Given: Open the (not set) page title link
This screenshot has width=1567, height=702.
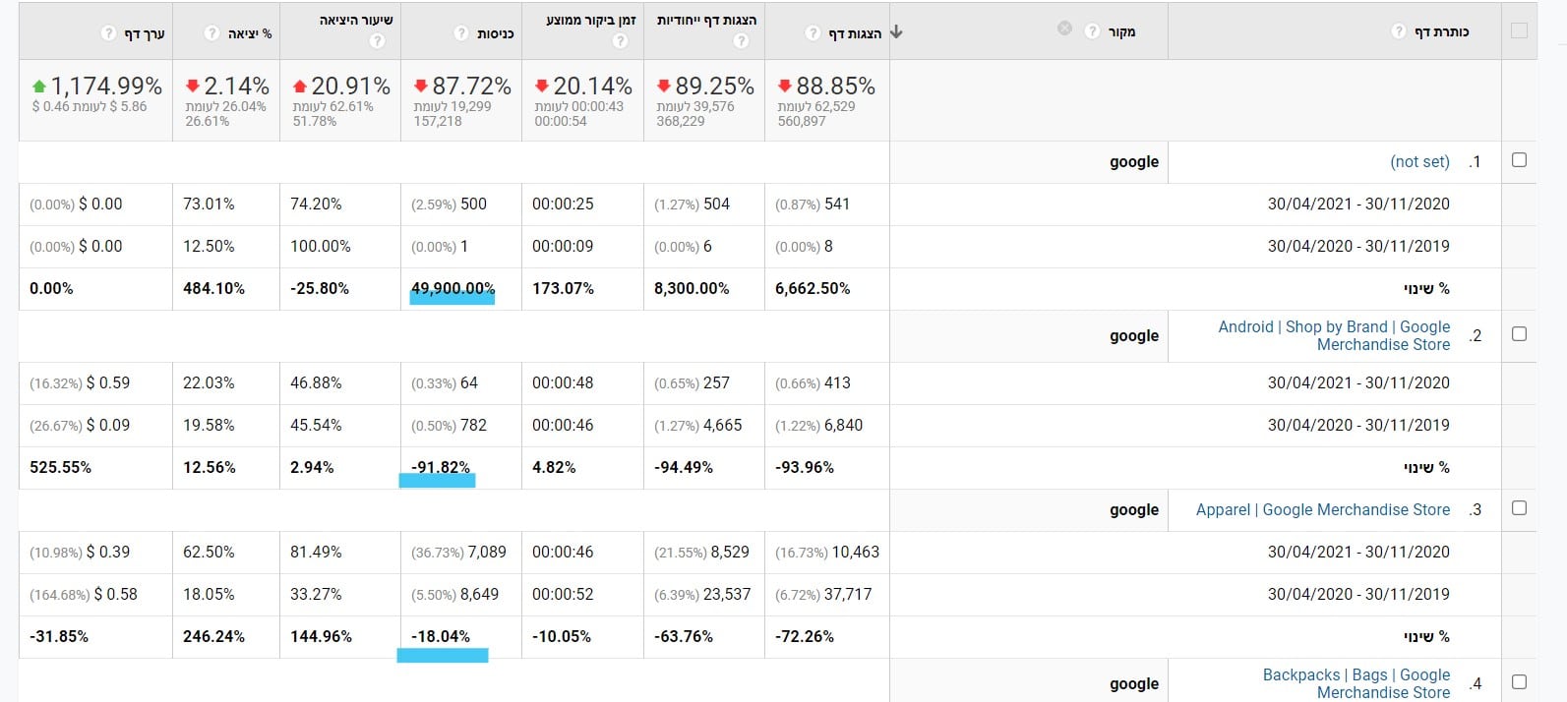Looking at the screenshot, I should tap(1419, 162).
